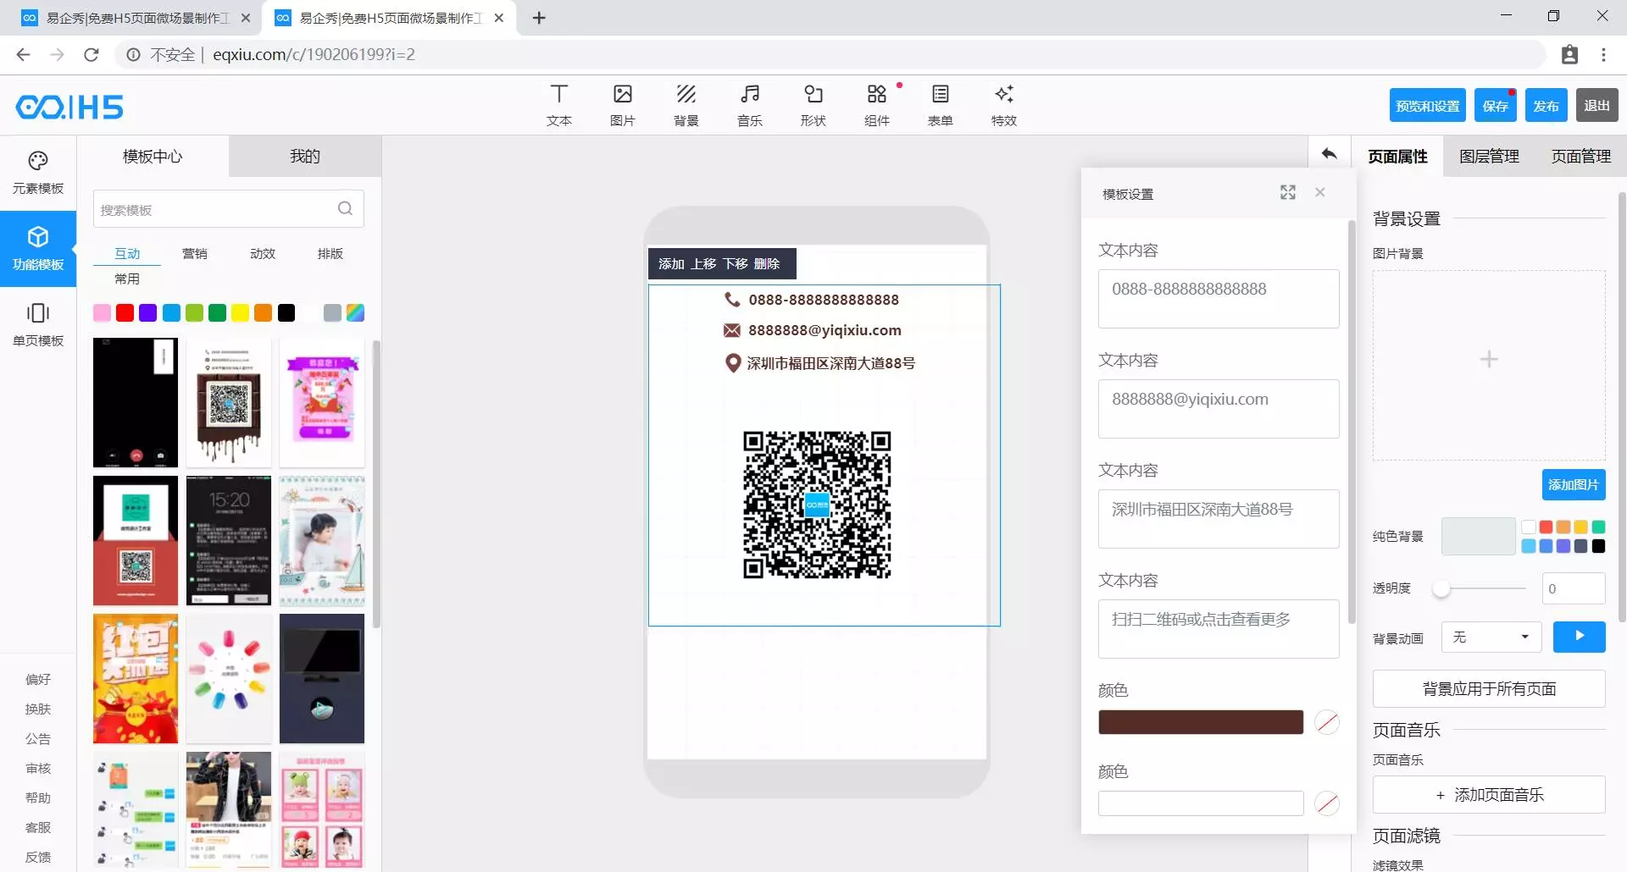Select the 文本 text tool
Viewport: 1627px width, 872px height.
tap(558, 105)
